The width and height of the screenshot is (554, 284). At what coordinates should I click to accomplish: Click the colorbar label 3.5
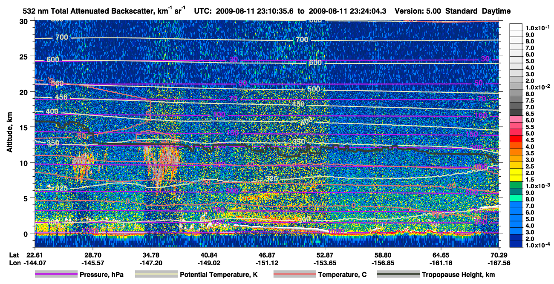pos(529,153)
